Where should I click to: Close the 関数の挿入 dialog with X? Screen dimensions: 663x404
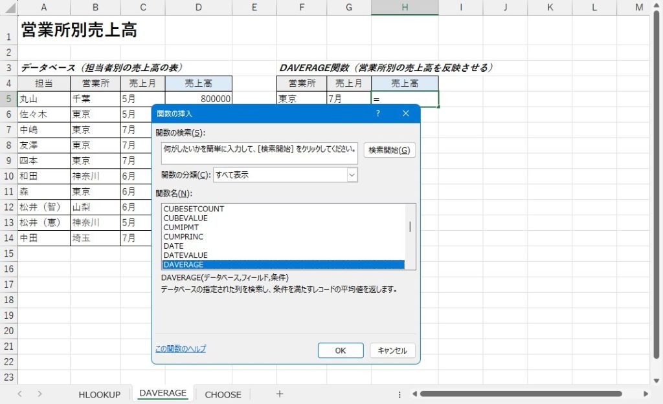point(406,113)
